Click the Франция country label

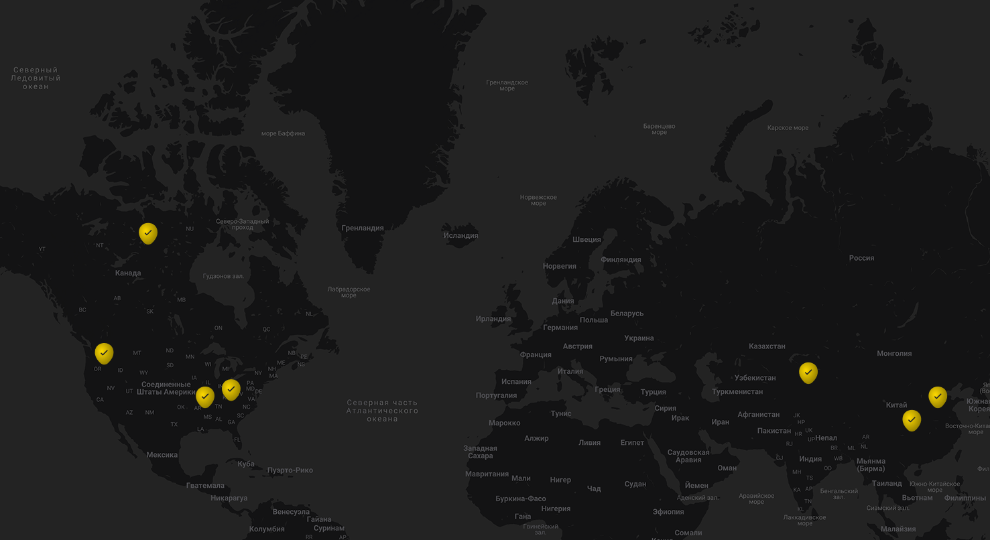click(536, 354)
